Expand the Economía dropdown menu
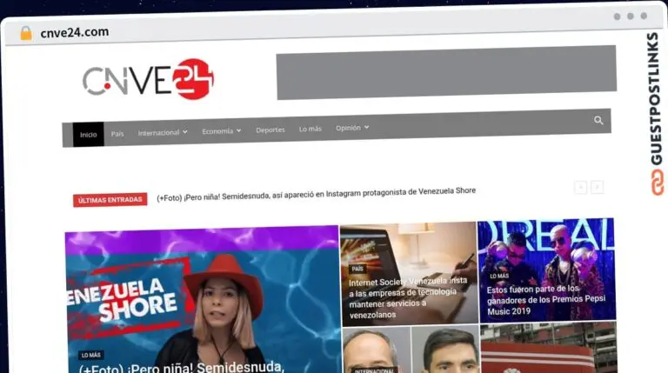Image resolution: width=668 pixels, height=373 pixels. point(222,131)
